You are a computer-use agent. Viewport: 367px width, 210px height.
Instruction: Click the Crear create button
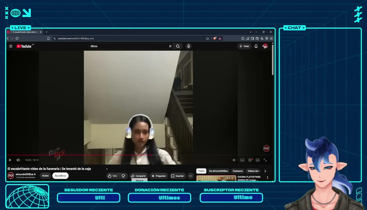[244, 46]
